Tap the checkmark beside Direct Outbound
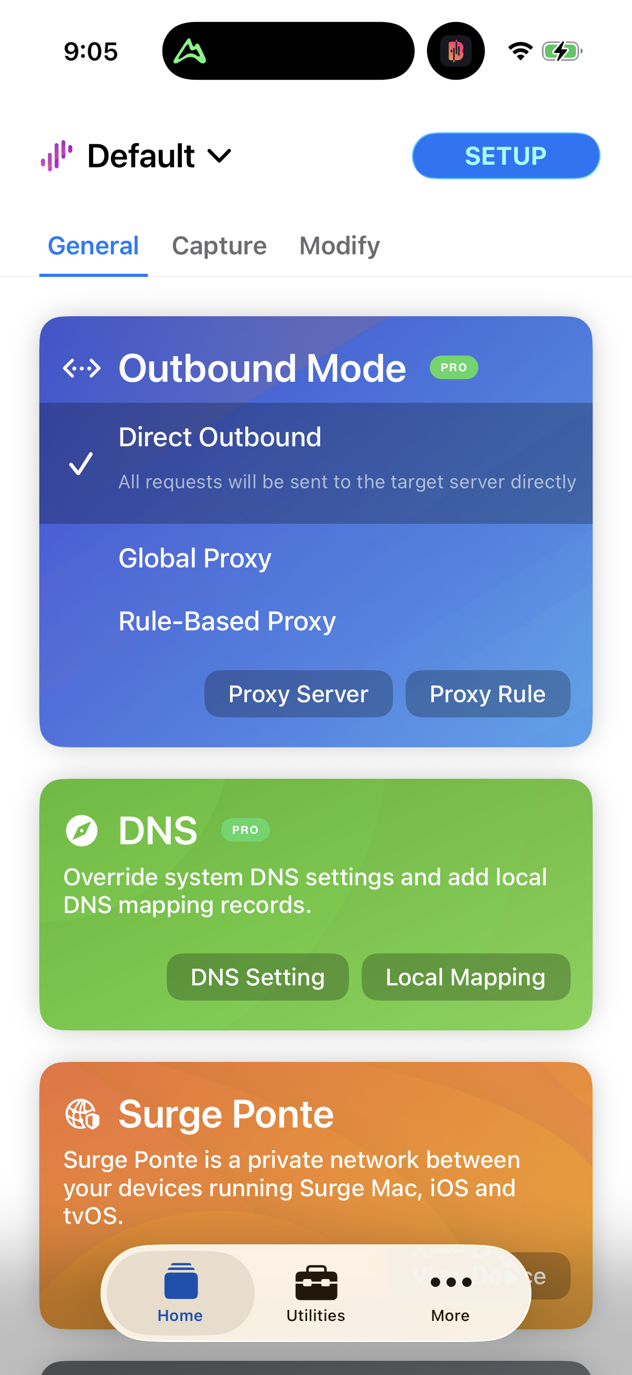This screenshot has width=632, height=1375. click(81, 464)
